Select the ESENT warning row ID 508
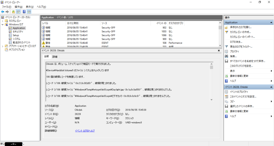 pyautogui.click(x=130, y=43)
